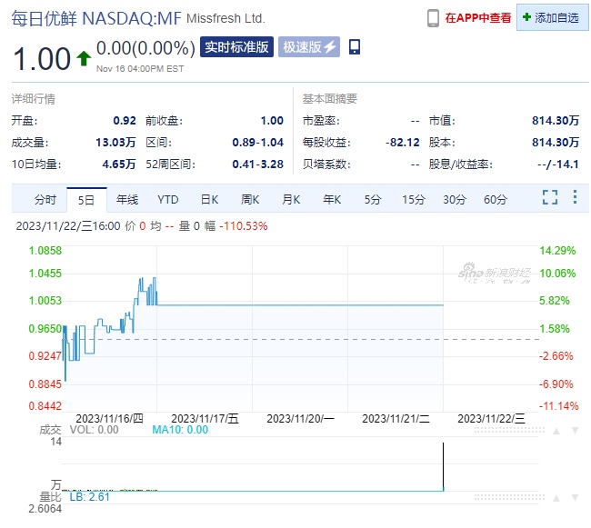
Task: Switch to YTD chart tab
Action: tap(167, 199)
